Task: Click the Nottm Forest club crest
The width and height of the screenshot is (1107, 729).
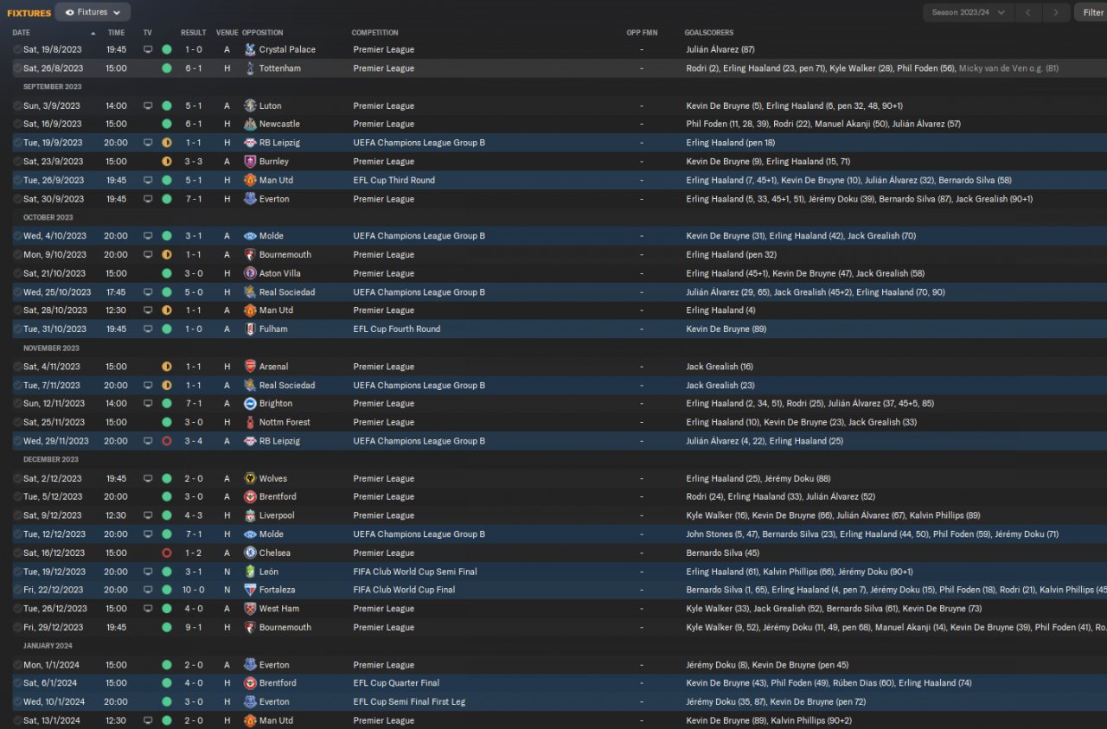Action: [x=250, y=422]
